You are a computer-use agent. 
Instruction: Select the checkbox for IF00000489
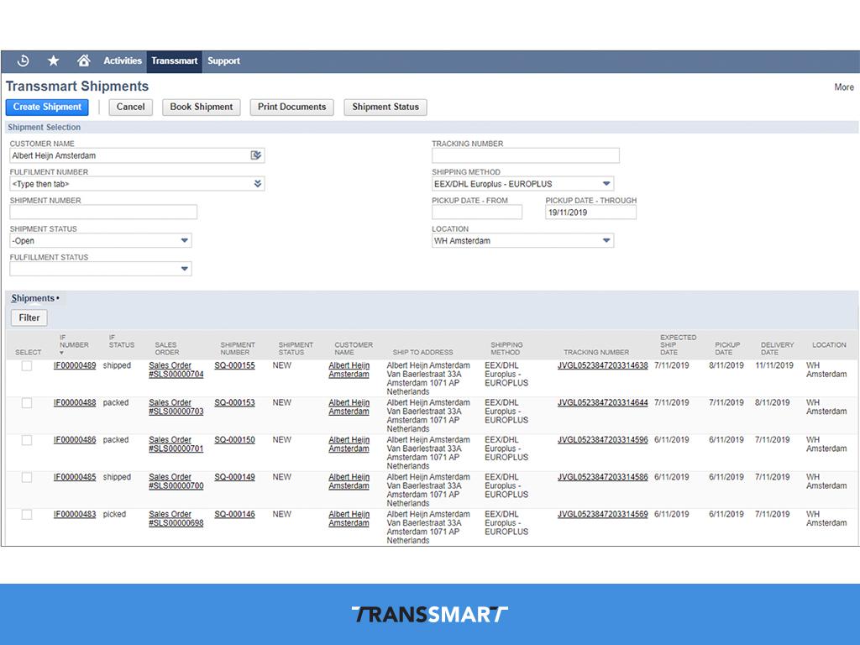point(27,366)
